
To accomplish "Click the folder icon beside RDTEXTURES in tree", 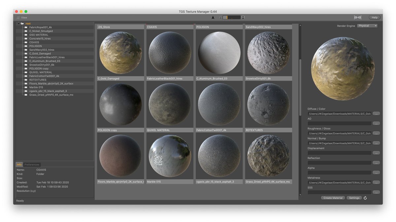I will coord(26,80).
